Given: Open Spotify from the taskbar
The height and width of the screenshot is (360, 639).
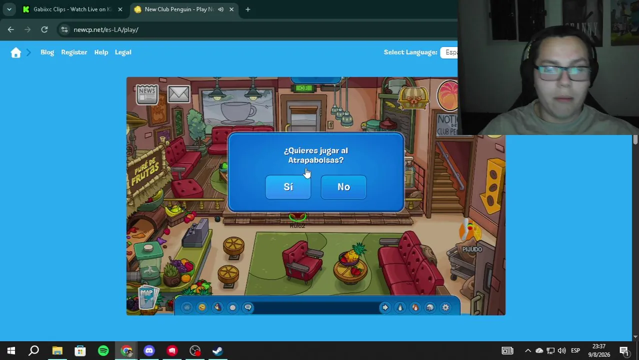Looking at the screenshot, I should pos(103,350).
